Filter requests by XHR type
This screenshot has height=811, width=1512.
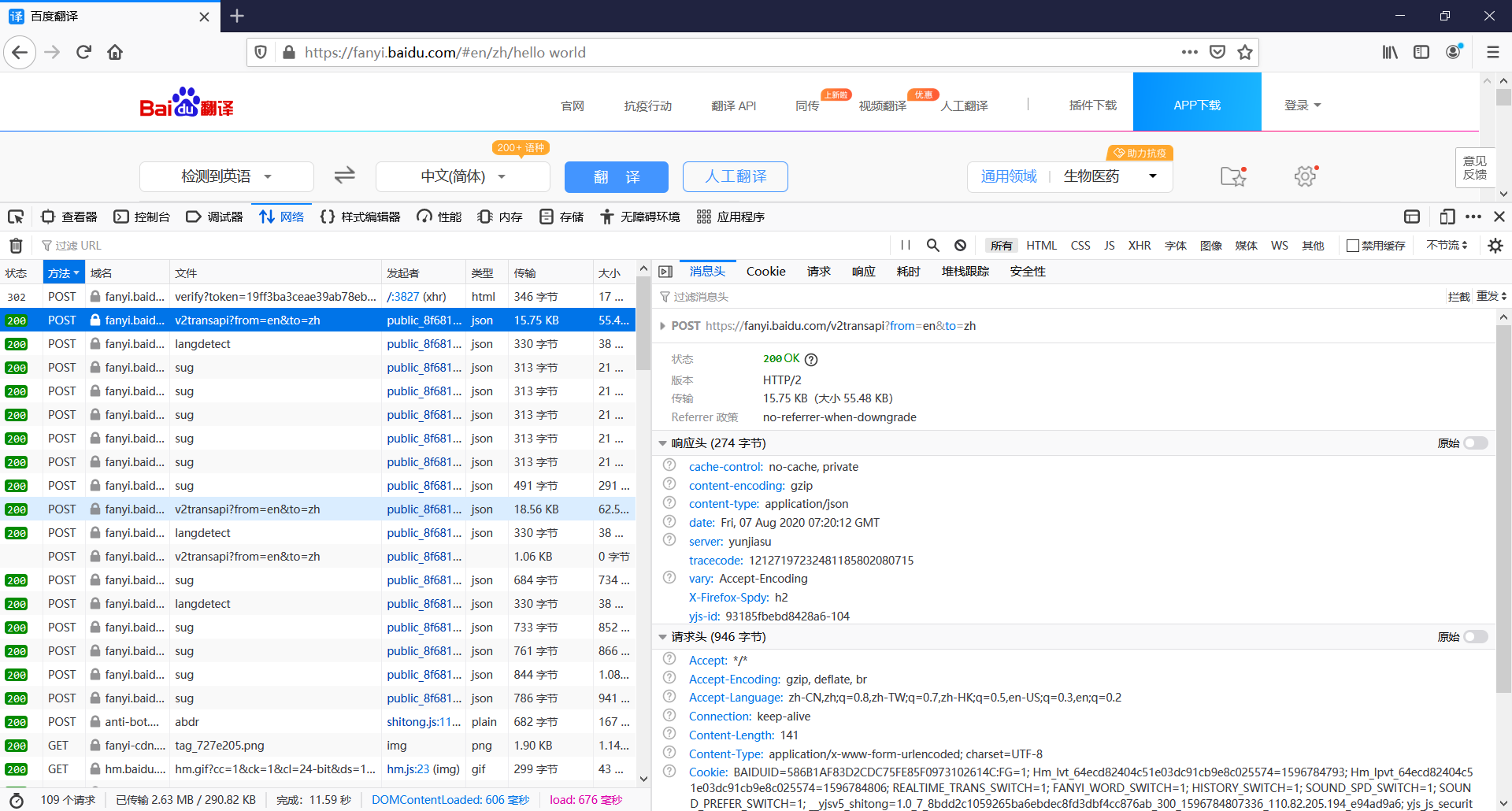tap(1140, 246)
